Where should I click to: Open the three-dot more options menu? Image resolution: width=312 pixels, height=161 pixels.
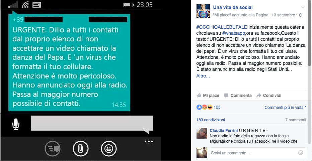pos(149,142)
